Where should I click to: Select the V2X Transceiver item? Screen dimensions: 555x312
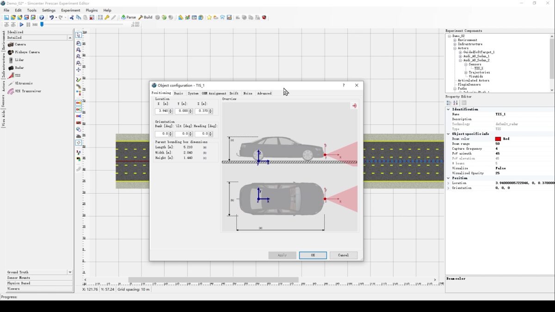(x=25, y=91)
